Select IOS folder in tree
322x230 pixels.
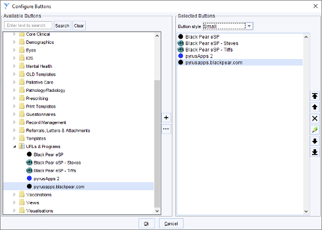tap(29, 58)
